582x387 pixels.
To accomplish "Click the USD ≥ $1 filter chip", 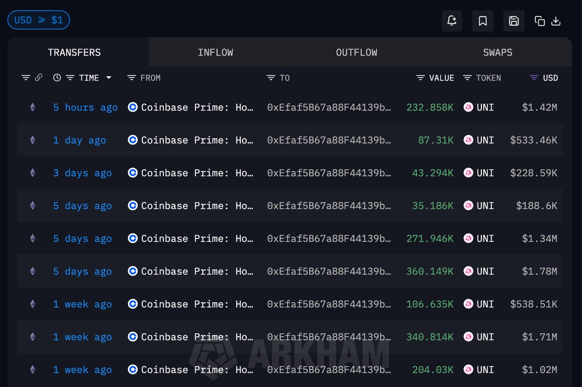I will [39, 20].
